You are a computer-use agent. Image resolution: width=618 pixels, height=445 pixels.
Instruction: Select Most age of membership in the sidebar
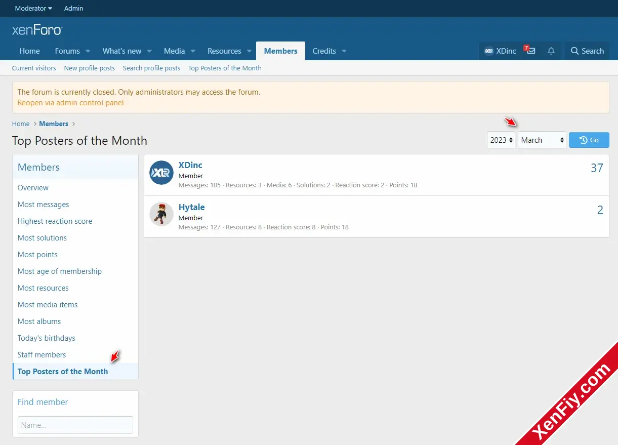tap(75, 271)
